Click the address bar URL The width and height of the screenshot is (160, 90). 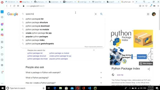tap(35, 6)
